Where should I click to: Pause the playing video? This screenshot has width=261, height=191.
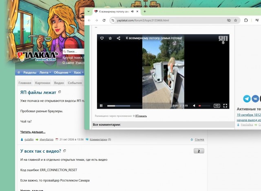point(101,106)
